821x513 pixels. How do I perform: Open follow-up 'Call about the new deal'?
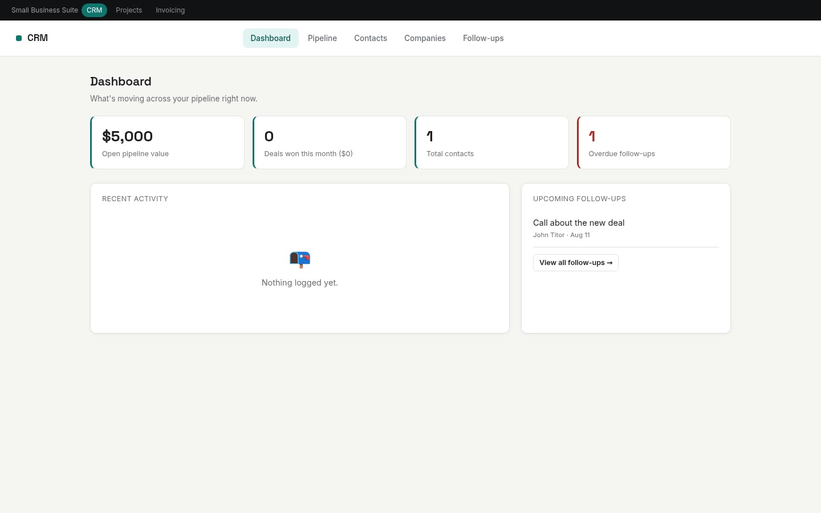click(579, 223)
